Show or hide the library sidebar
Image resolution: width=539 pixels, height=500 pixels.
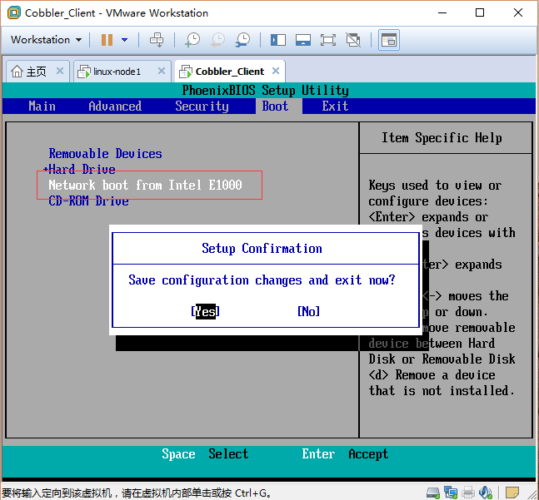point(277,40)
